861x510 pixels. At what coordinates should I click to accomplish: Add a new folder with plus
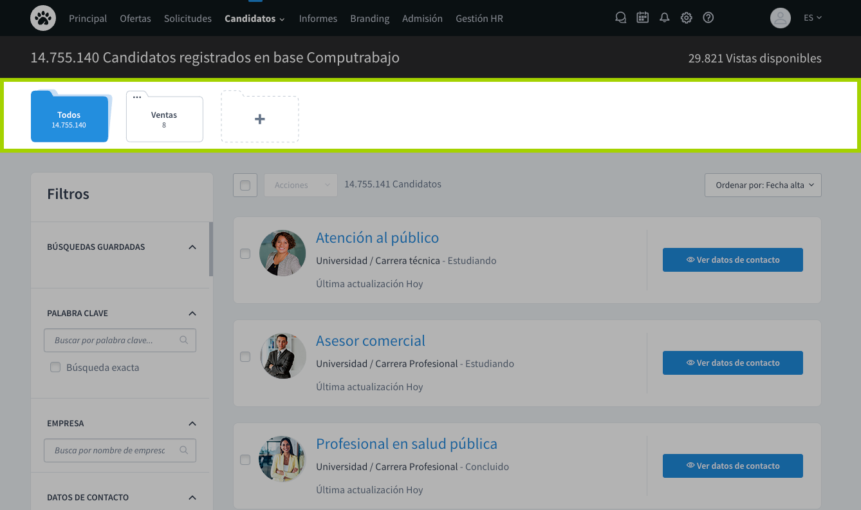pyautogui.click(x=260, y=119)
